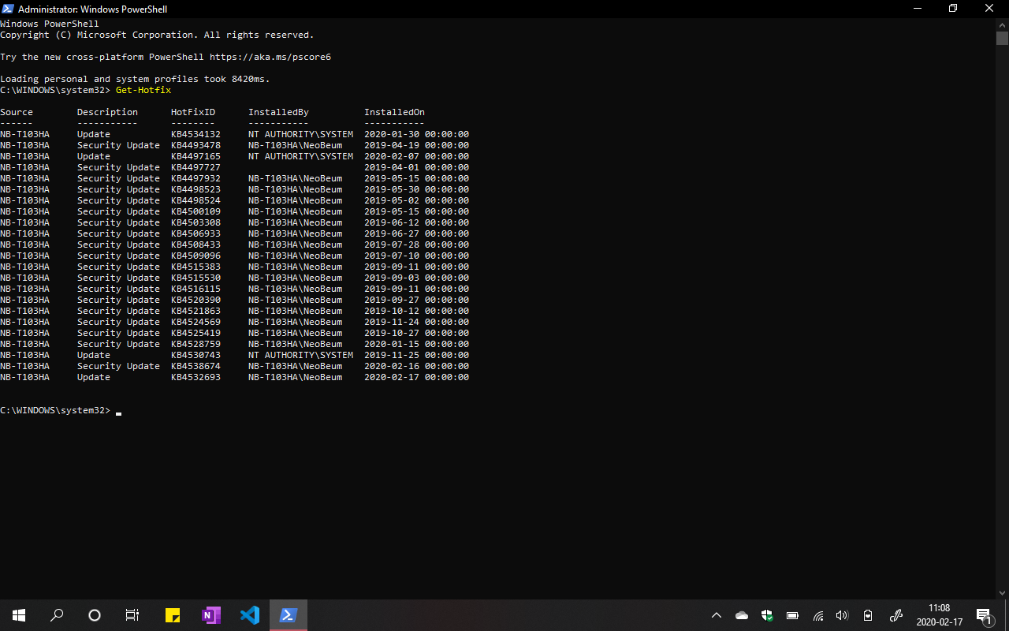Open Sticky Notes from the taskbar
Screen dimensions: 1009x631
tap(172, 615)
